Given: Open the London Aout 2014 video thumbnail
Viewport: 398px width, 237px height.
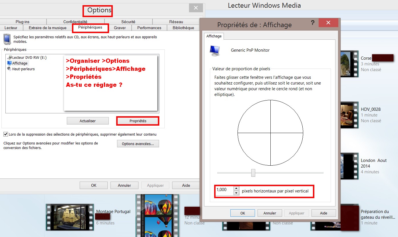Looking at the screenshot, I should 349,166.
